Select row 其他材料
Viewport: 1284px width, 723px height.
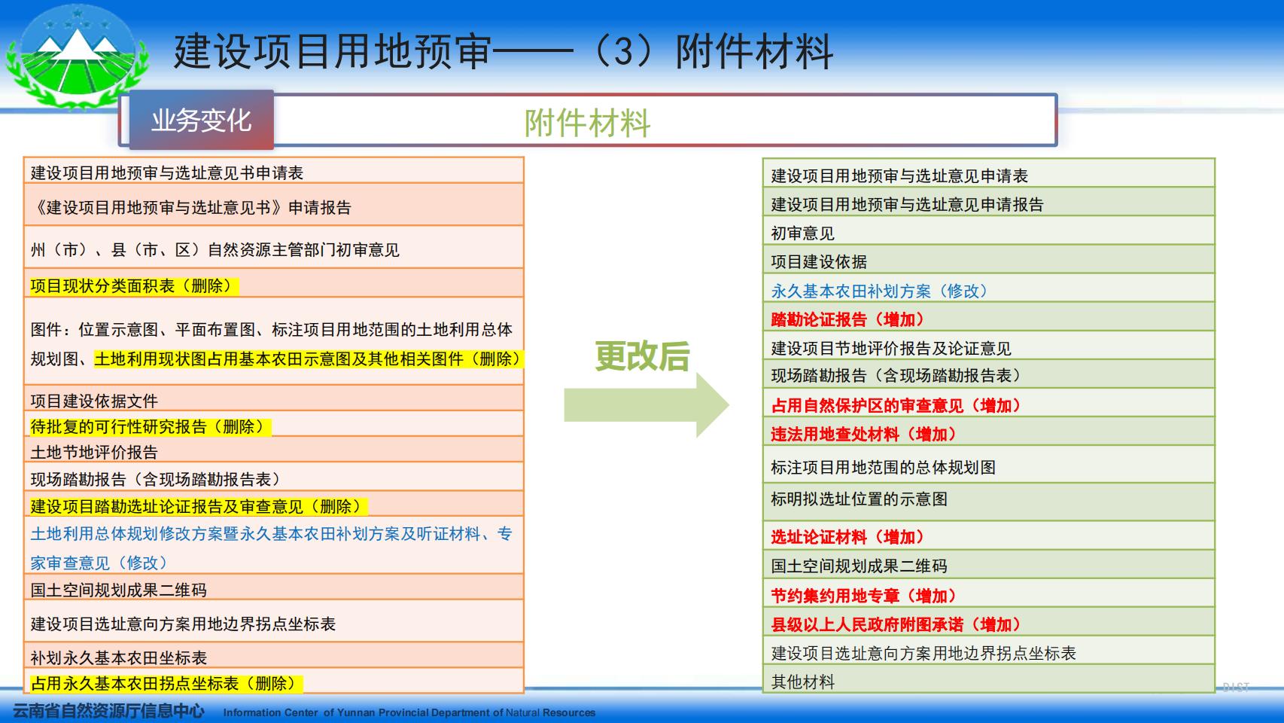[989, 679]
